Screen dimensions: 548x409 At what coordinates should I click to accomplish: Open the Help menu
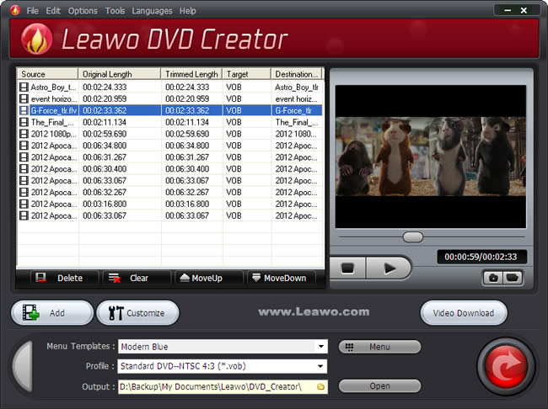[x=188, y=11]
